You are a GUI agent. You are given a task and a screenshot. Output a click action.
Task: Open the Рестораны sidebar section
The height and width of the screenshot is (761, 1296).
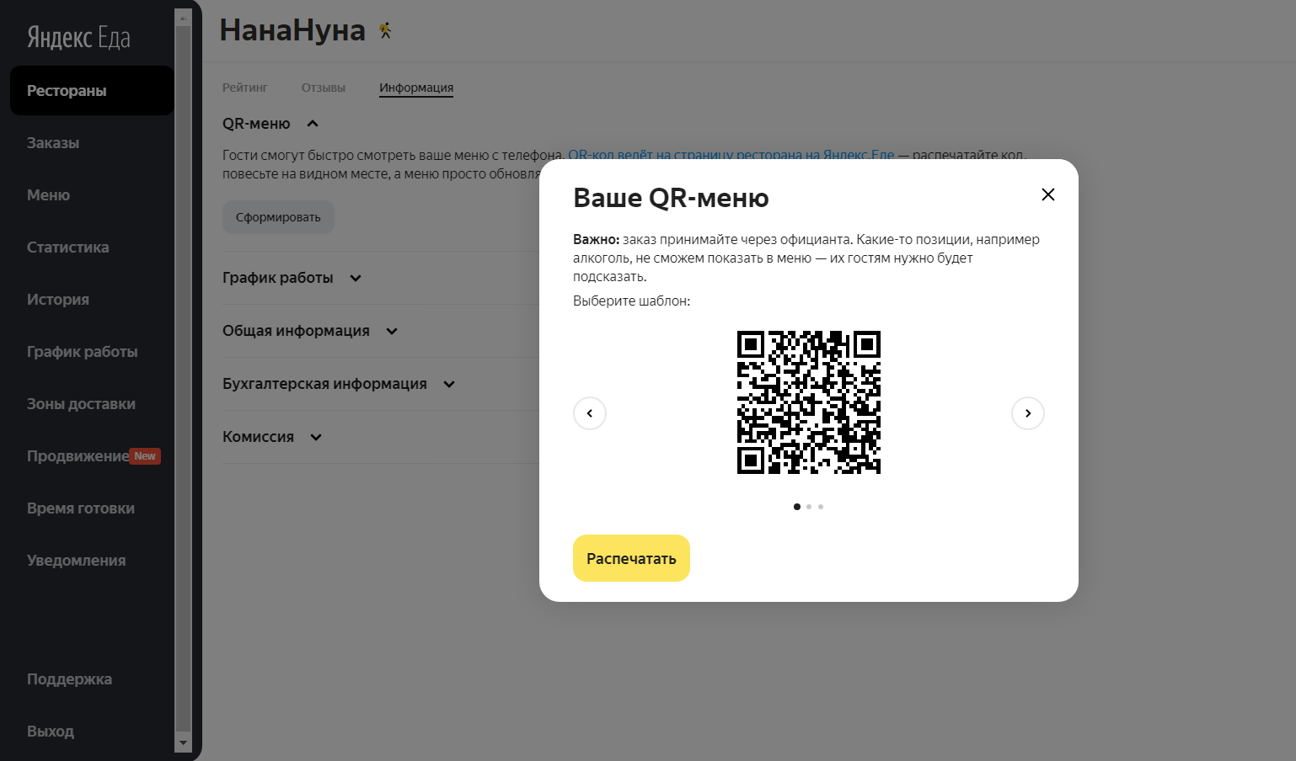point(92,91)
